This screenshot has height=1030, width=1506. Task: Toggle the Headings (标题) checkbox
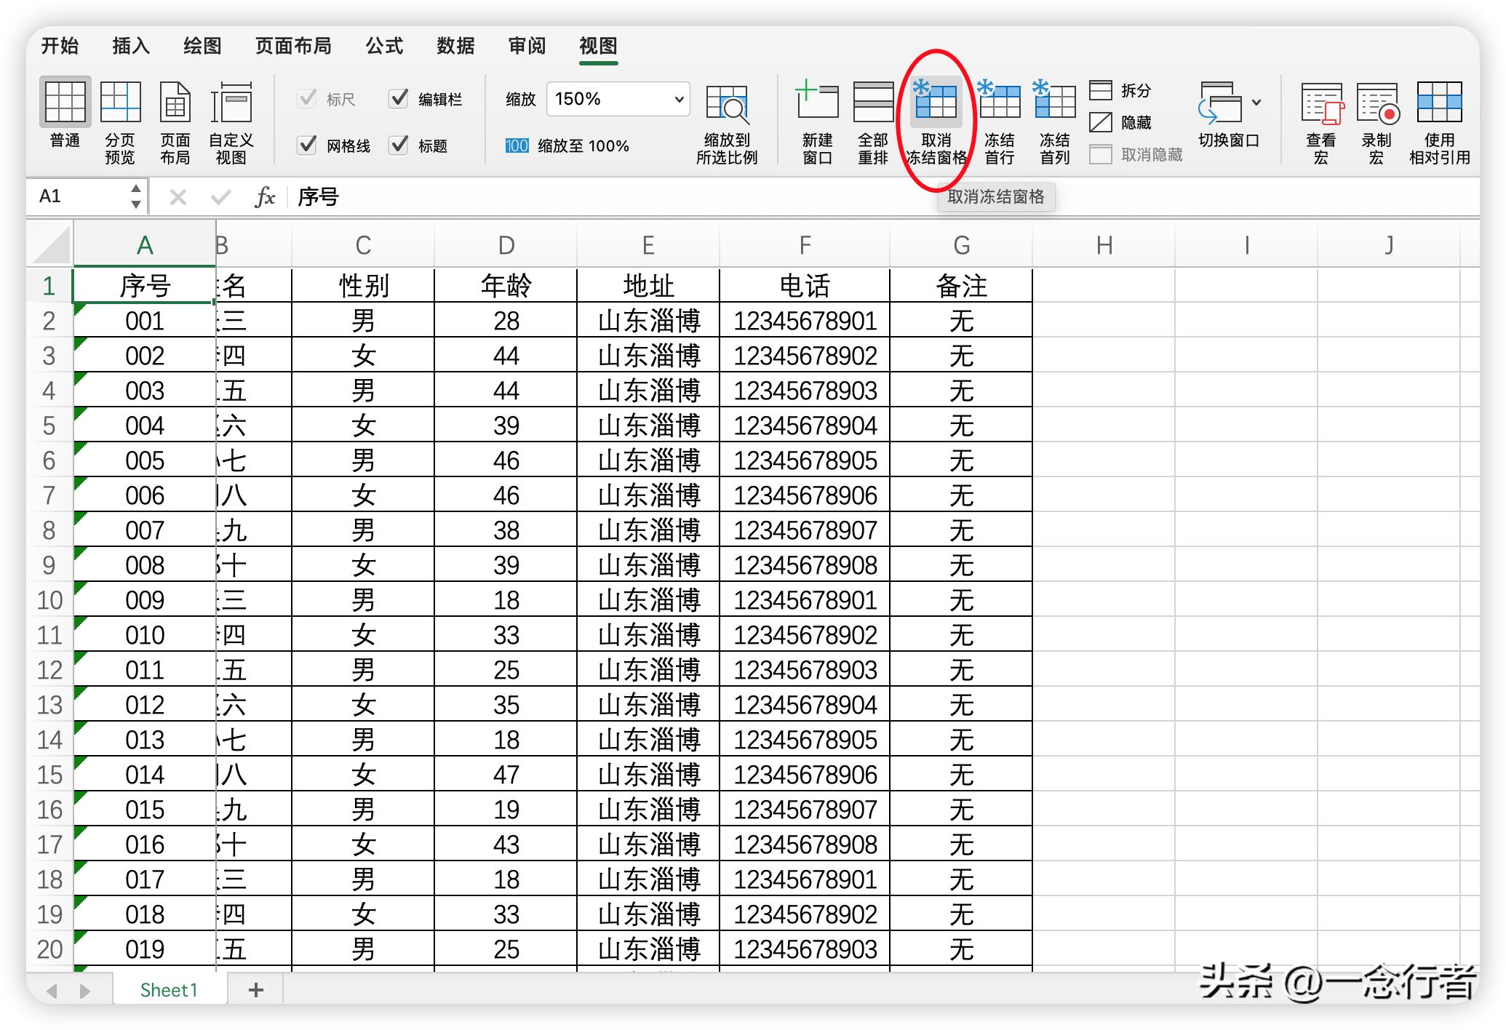click(399, 145)
